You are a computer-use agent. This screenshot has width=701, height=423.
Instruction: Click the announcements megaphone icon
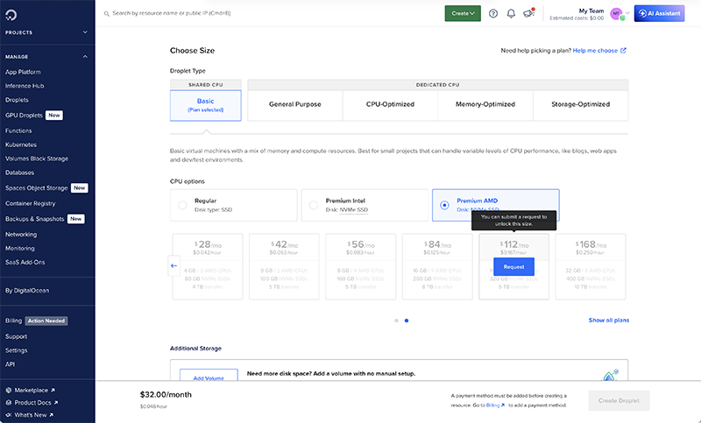(x=528, y=13)
